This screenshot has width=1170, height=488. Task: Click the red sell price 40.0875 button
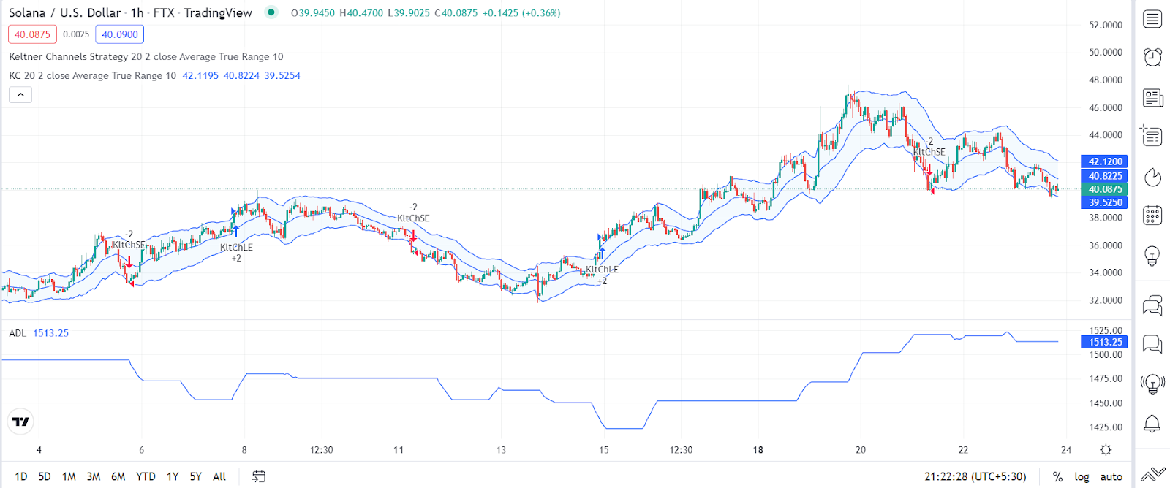[32, 34]
